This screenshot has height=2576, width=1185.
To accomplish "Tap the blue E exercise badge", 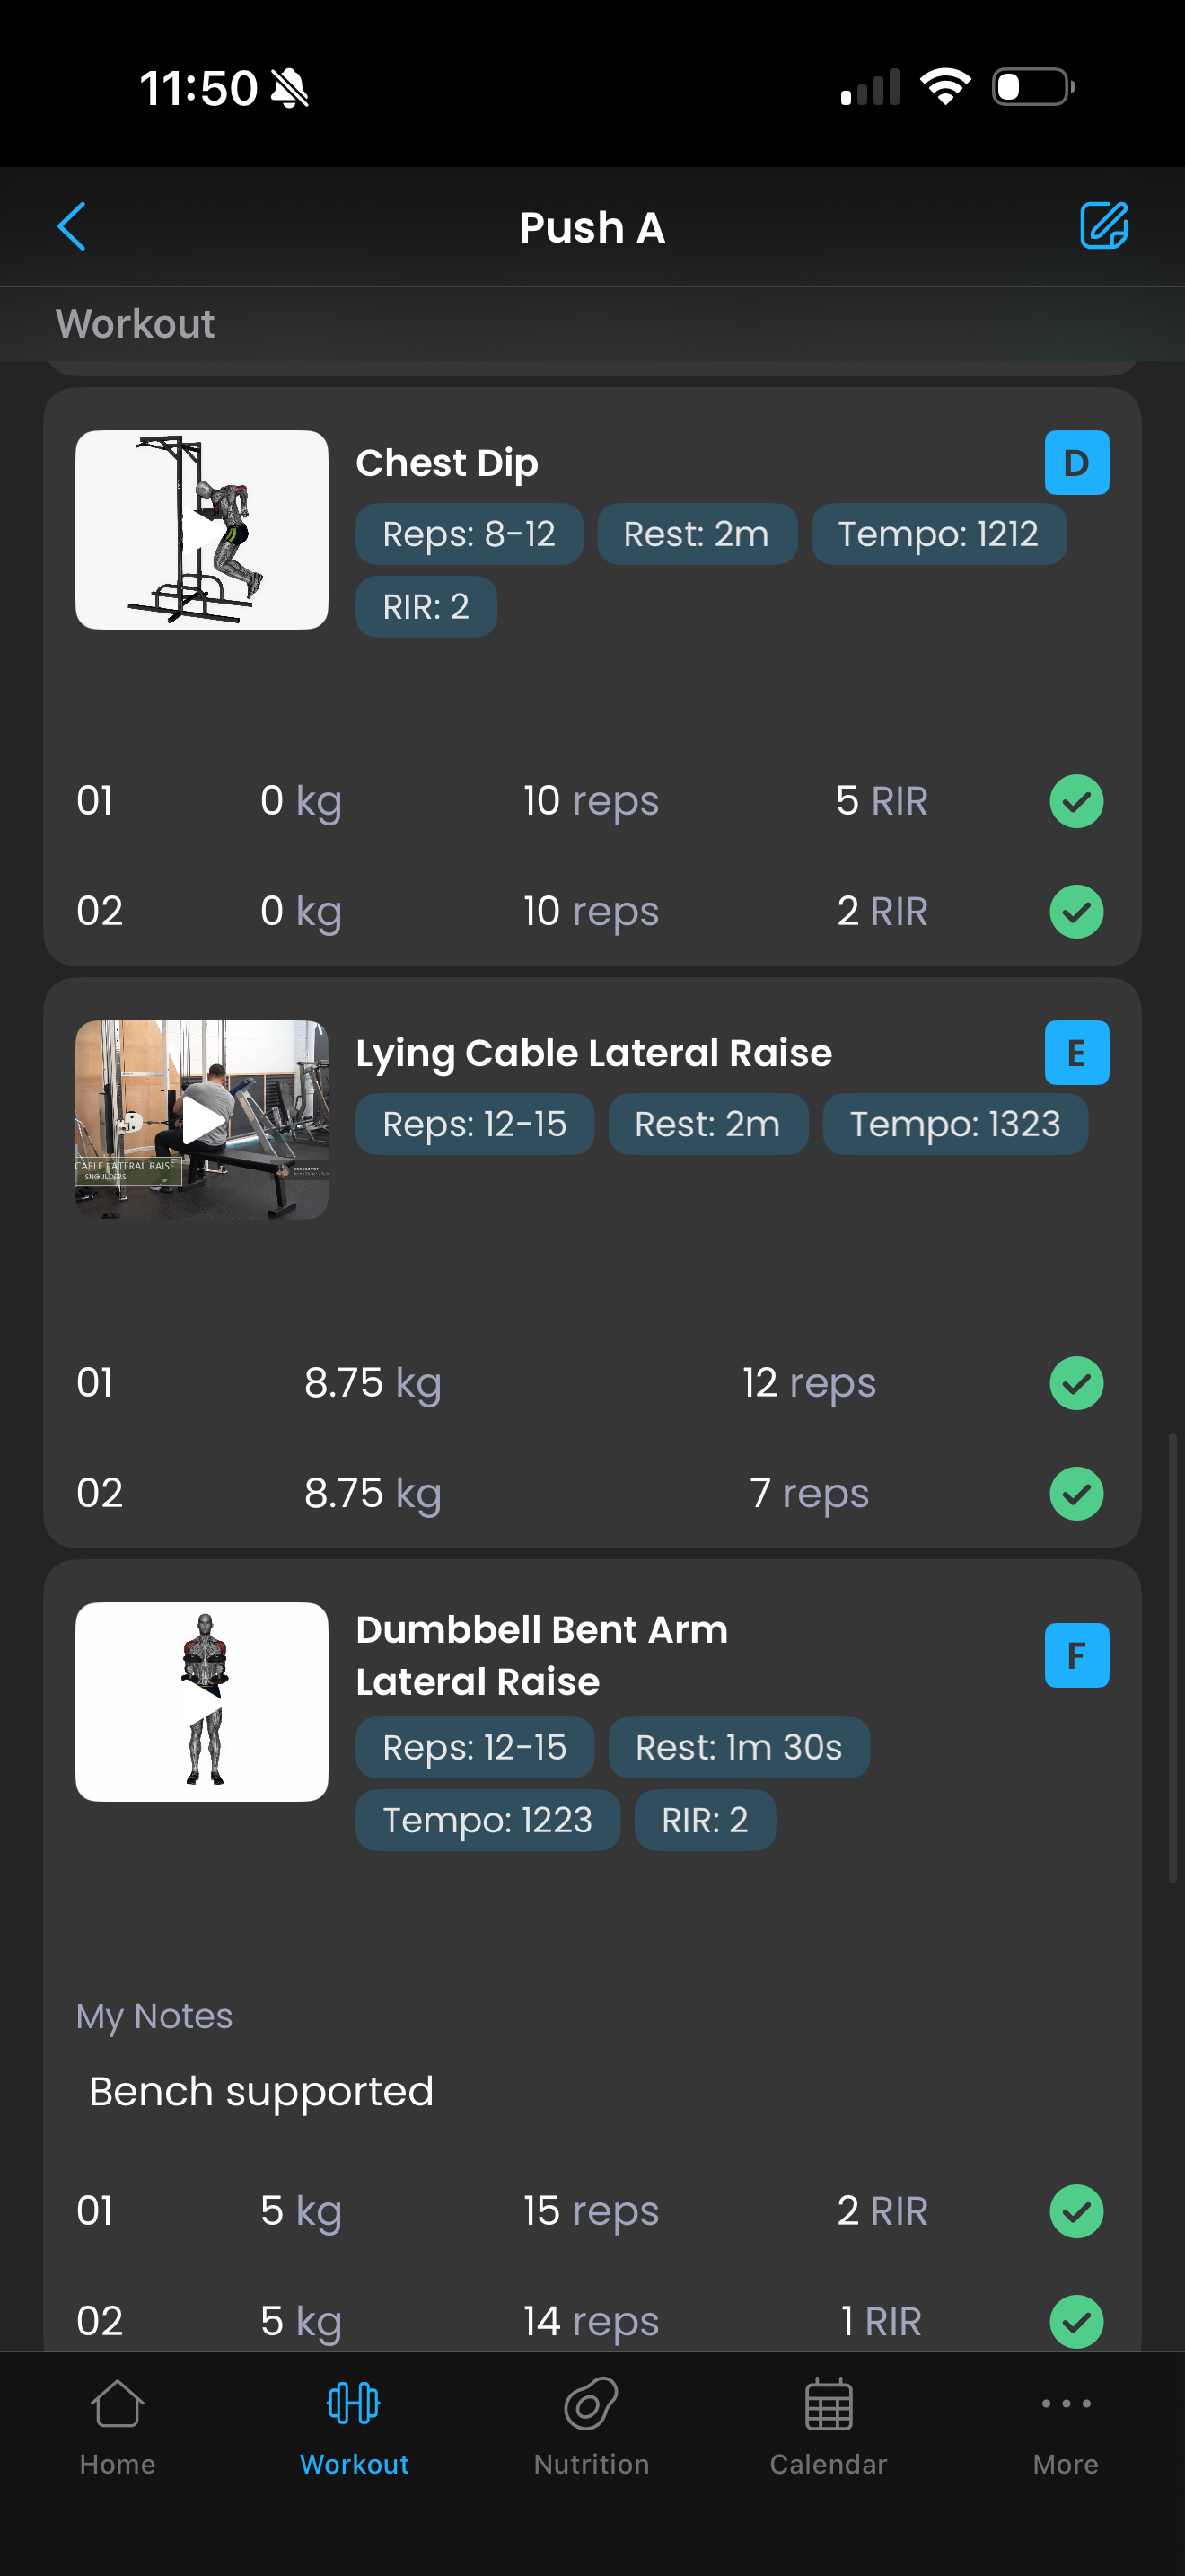I will click(x=1076, y=1053).
